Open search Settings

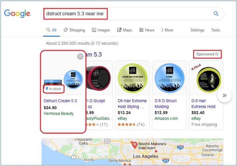point(197,30)
